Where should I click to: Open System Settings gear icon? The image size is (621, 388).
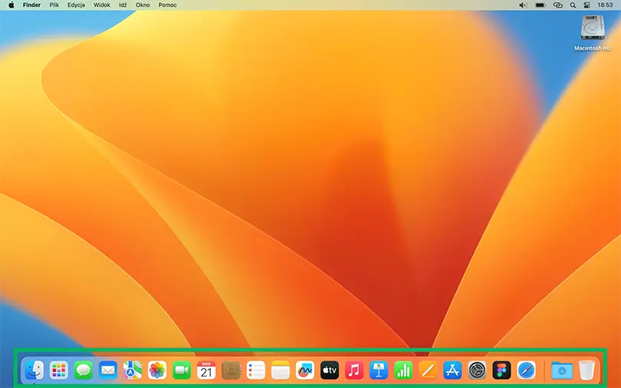click(x=477, y=371)
